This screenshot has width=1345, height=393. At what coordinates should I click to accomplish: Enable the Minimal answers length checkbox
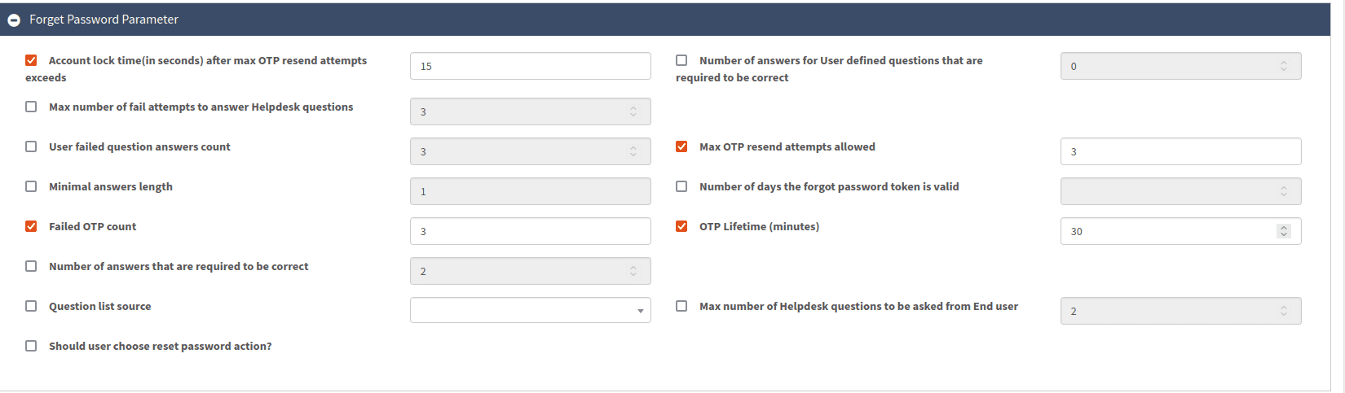(x=31, y=186)
